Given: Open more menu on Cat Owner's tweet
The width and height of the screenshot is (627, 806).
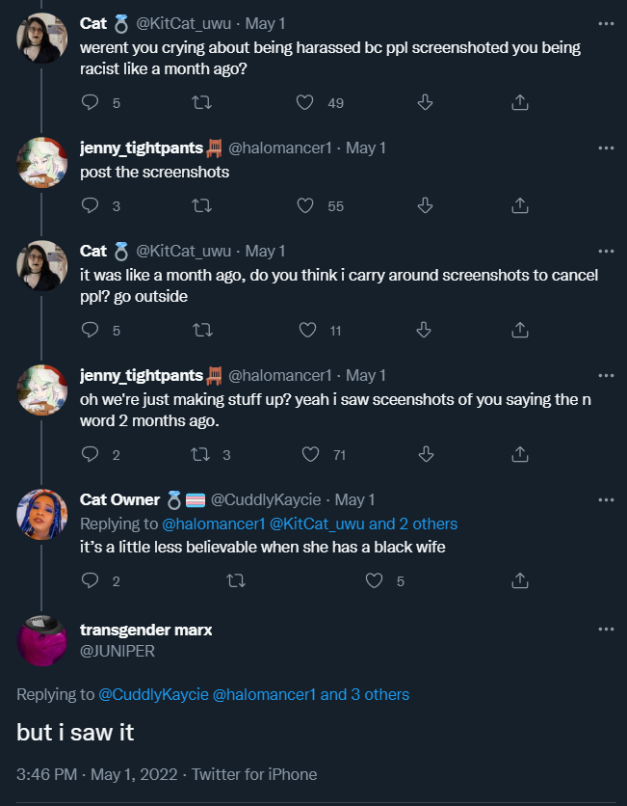Looking at the screenshot, I should click(x=605, y=499).
